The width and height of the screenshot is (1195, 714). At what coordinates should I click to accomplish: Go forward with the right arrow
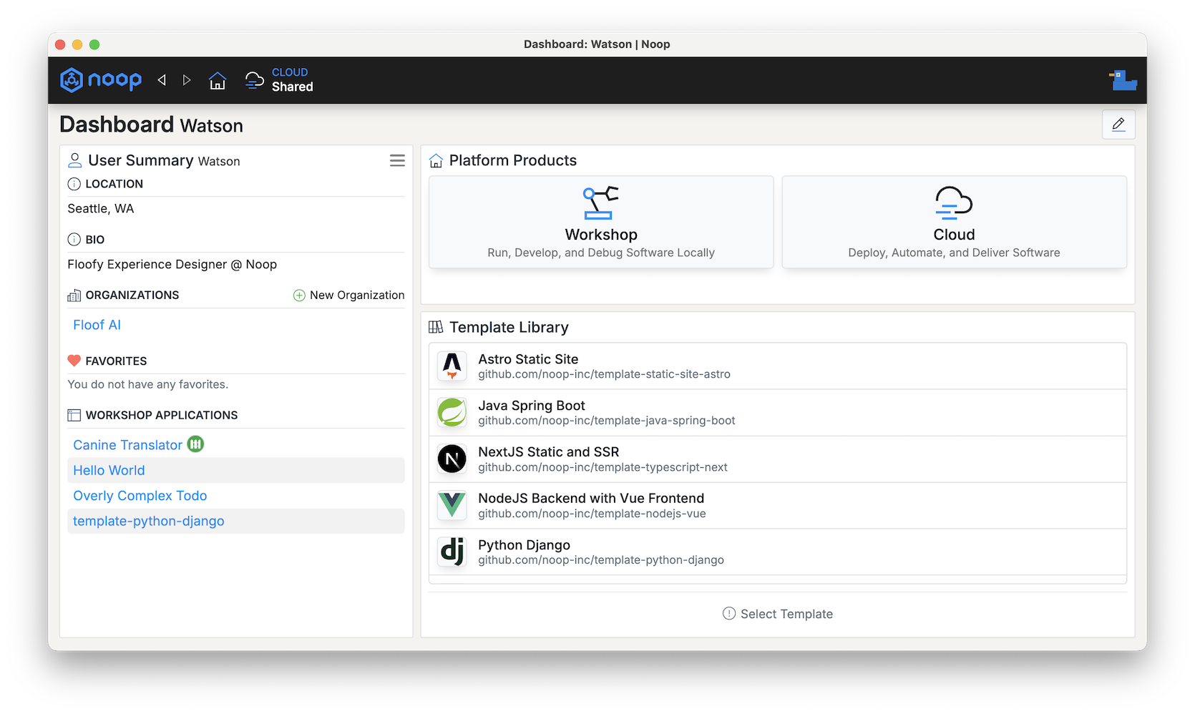click(187, 80)
